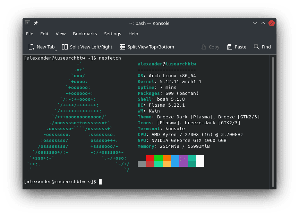
Task: Open the Edit menu
Action: tap(44, 34)
